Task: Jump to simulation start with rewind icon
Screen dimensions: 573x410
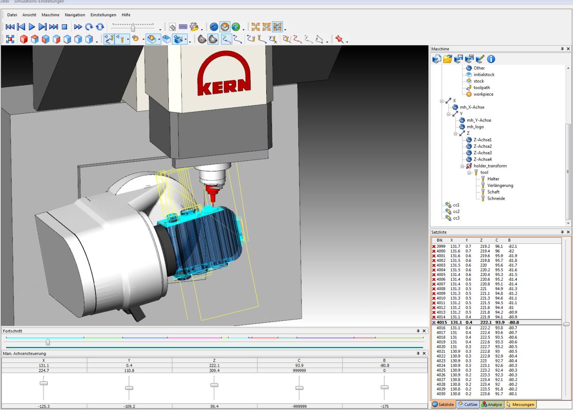Action: point(10,27)
